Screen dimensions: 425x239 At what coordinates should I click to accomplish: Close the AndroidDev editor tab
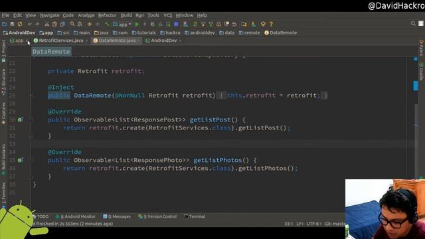coord(180,40)
